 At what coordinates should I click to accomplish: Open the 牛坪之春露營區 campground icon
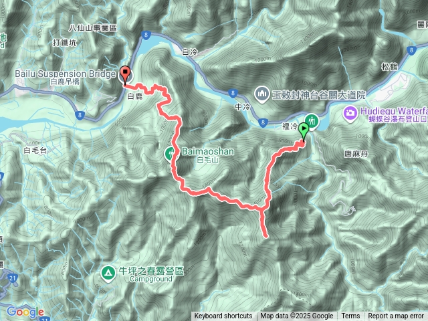(108, 272)
